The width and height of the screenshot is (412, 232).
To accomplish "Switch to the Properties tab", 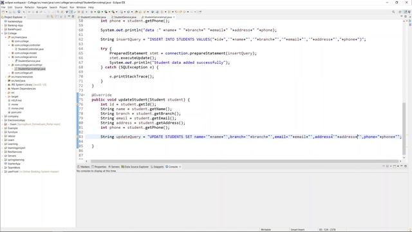I will (98, 167).
